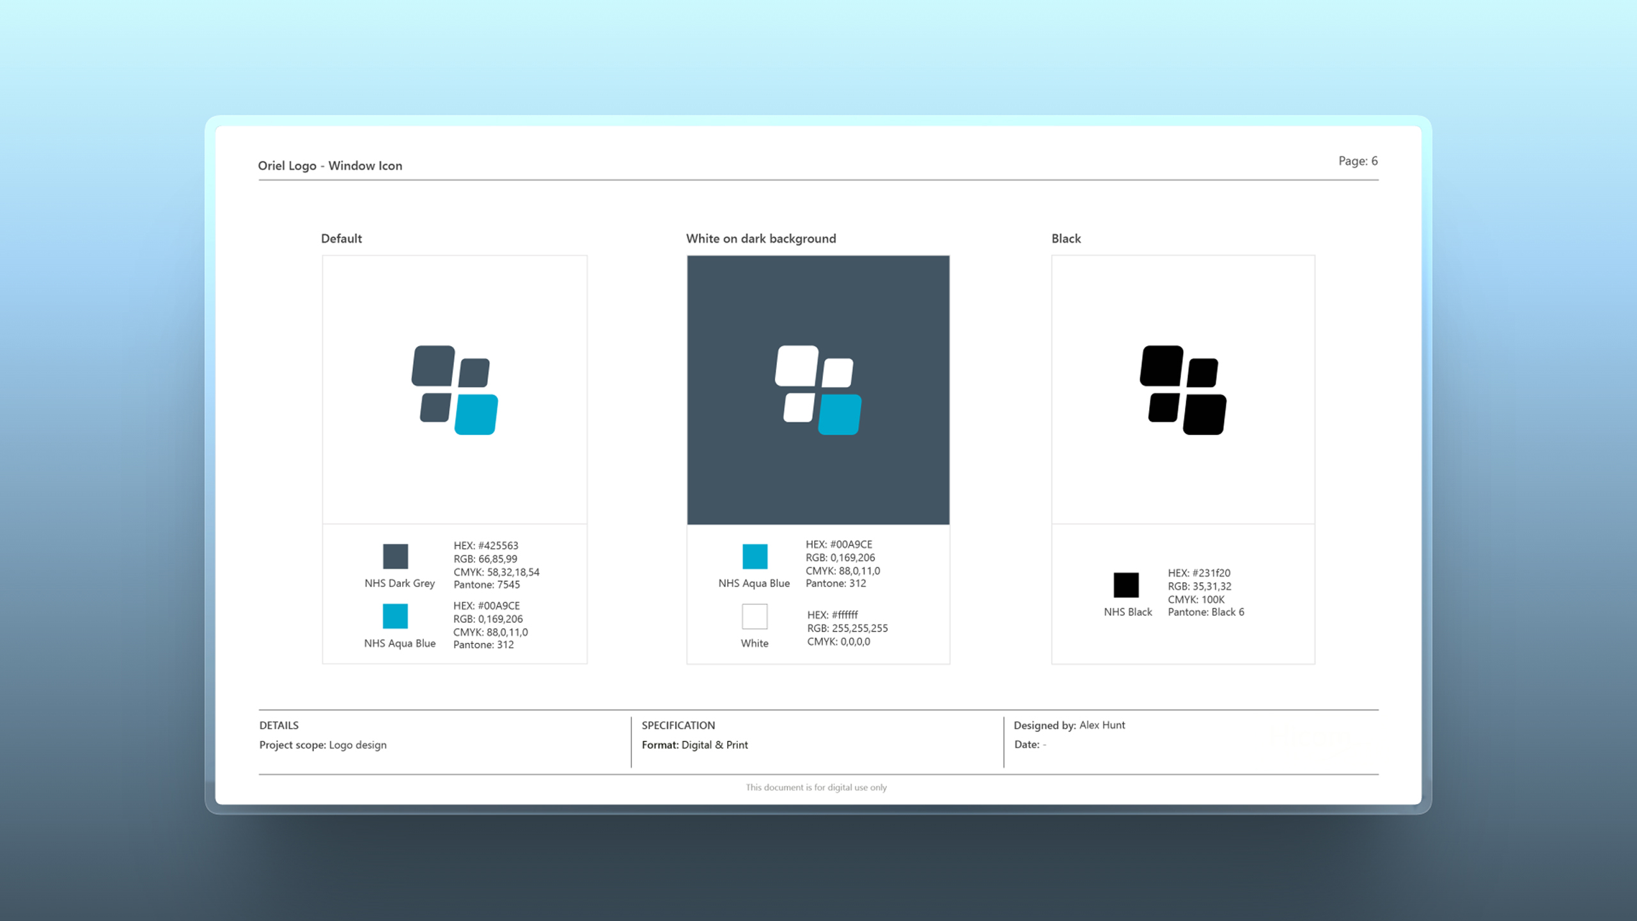Click the NHS Aqua Blue swatch under White on dark background
Viewport: 1637px width, 921px height.
(755, 556)
